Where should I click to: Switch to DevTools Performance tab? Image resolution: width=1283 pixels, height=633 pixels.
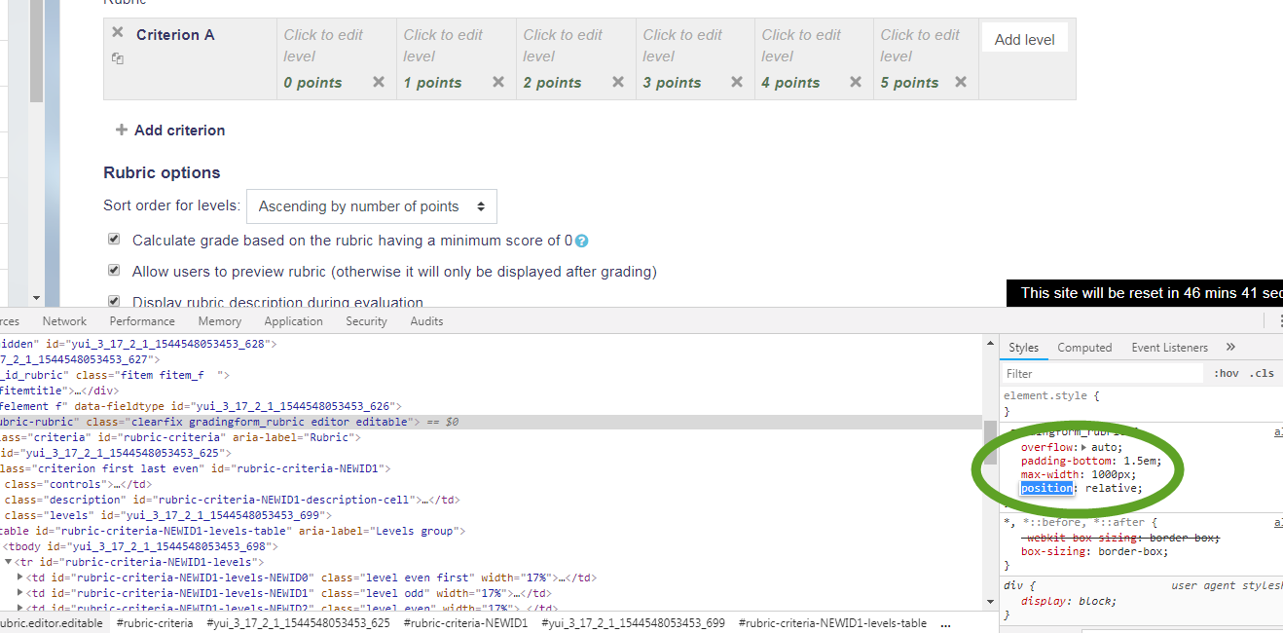(x=142, y=321)
